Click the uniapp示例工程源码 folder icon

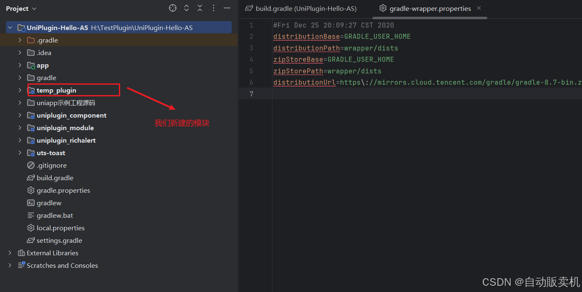[31, 103]
